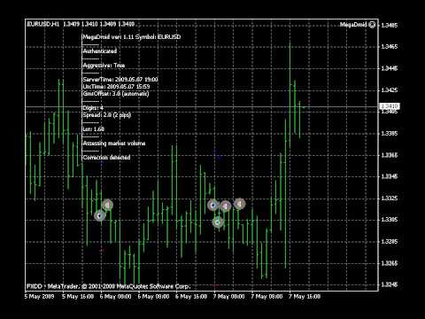Click the 1.3385 price scale label
This screenshot has height=319, width=425.
pyautogui.click(x=390, y=134)
